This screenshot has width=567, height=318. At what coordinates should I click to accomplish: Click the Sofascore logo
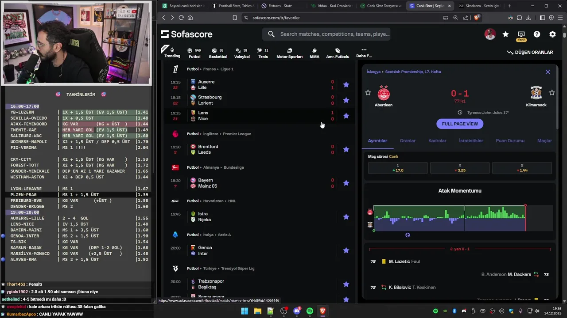click(186, 34)
